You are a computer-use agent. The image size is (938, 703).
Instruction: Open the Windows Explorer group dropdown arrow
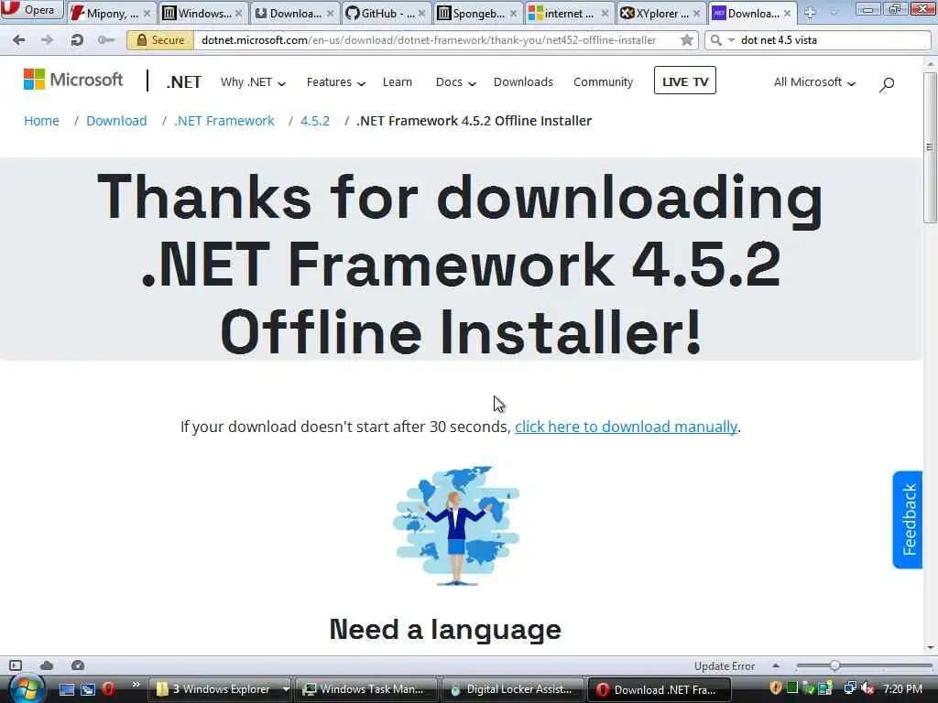click(x=286, y=689)
